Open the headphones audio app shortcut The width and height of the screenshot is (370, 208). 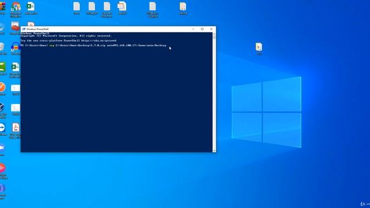[16, 47]
